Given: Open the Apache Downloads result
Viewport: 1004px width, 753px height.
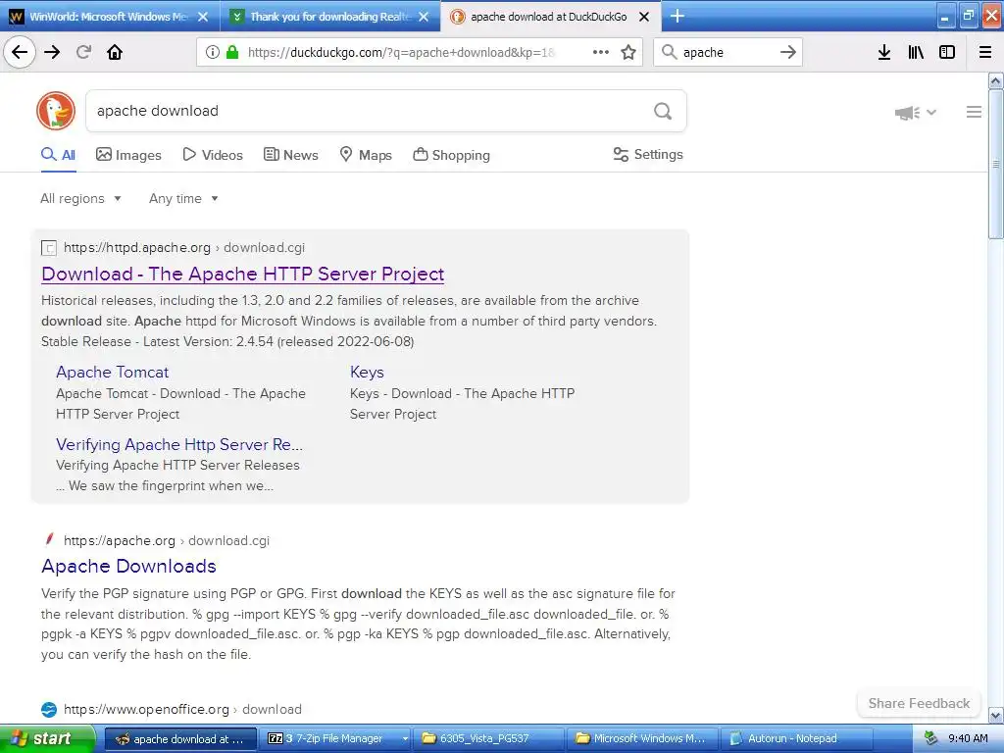Looking at the screenshot, I should point(128,566).
